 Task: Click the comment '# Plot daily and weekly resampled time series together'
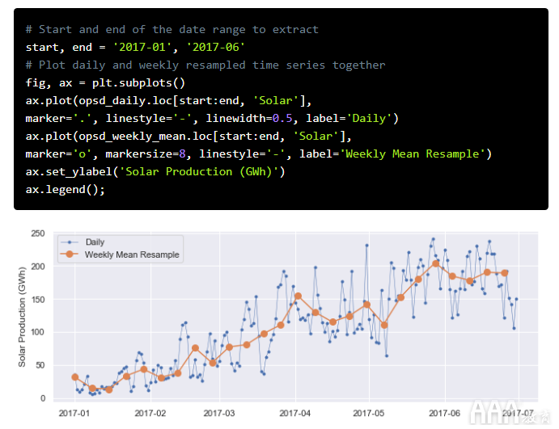[205, 65]
